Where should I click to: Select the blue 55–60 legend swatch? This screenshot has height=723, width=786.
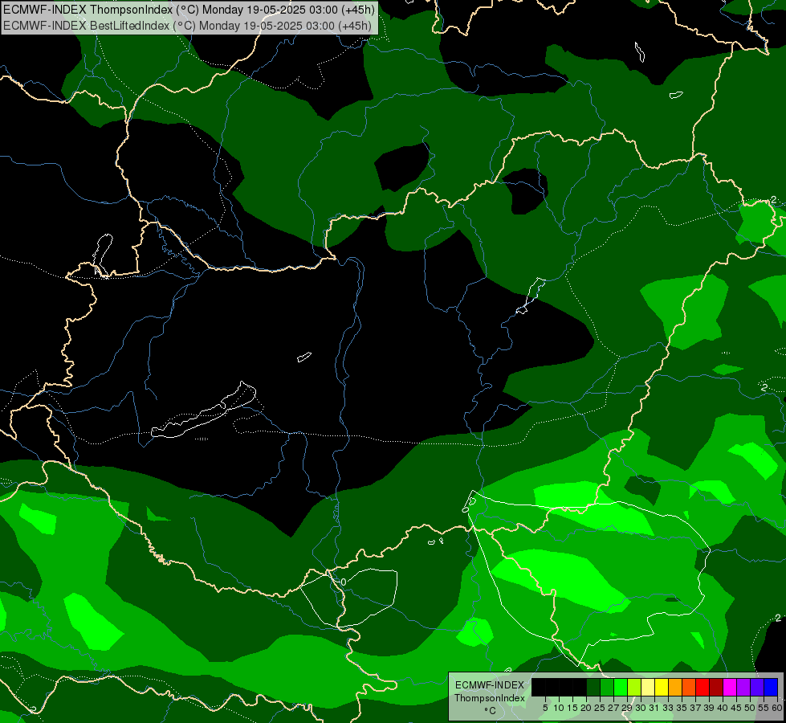point(771,687)
